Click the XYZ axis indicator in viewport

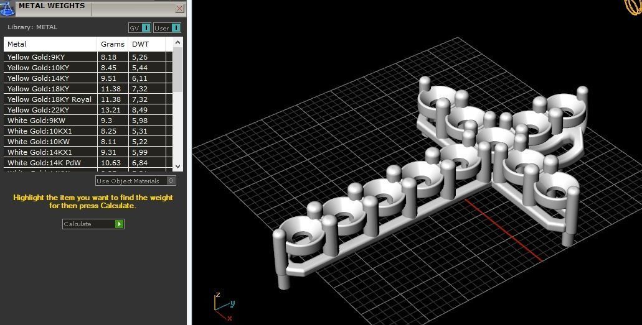coord(224,306)
